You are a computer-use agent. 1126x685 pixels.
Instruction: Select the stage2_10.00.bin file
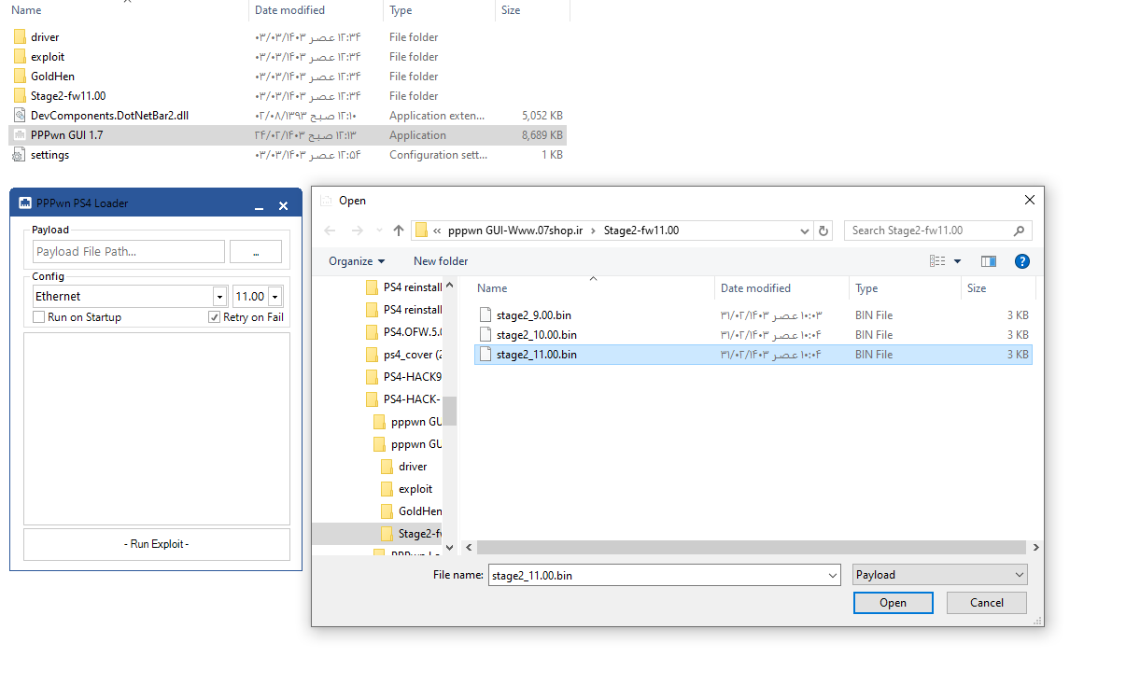pyautogui.click(x=536, y=335)
